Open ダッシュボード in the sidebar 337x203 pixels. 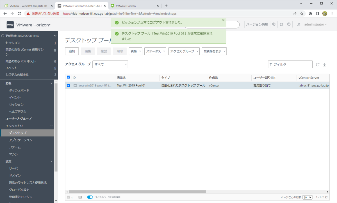[19, 90]
